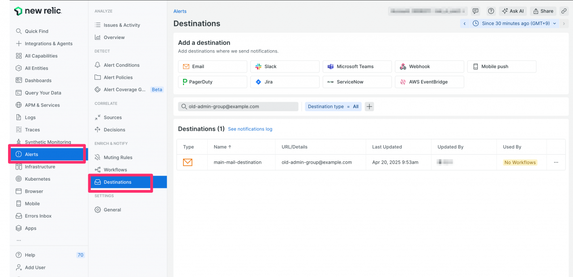The image size is (573, 277).
Task: Click the feedback comment icon in header
Action: [x=476, y=11]
